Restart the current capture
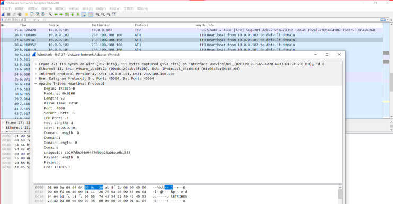 [x=14, y=14]
